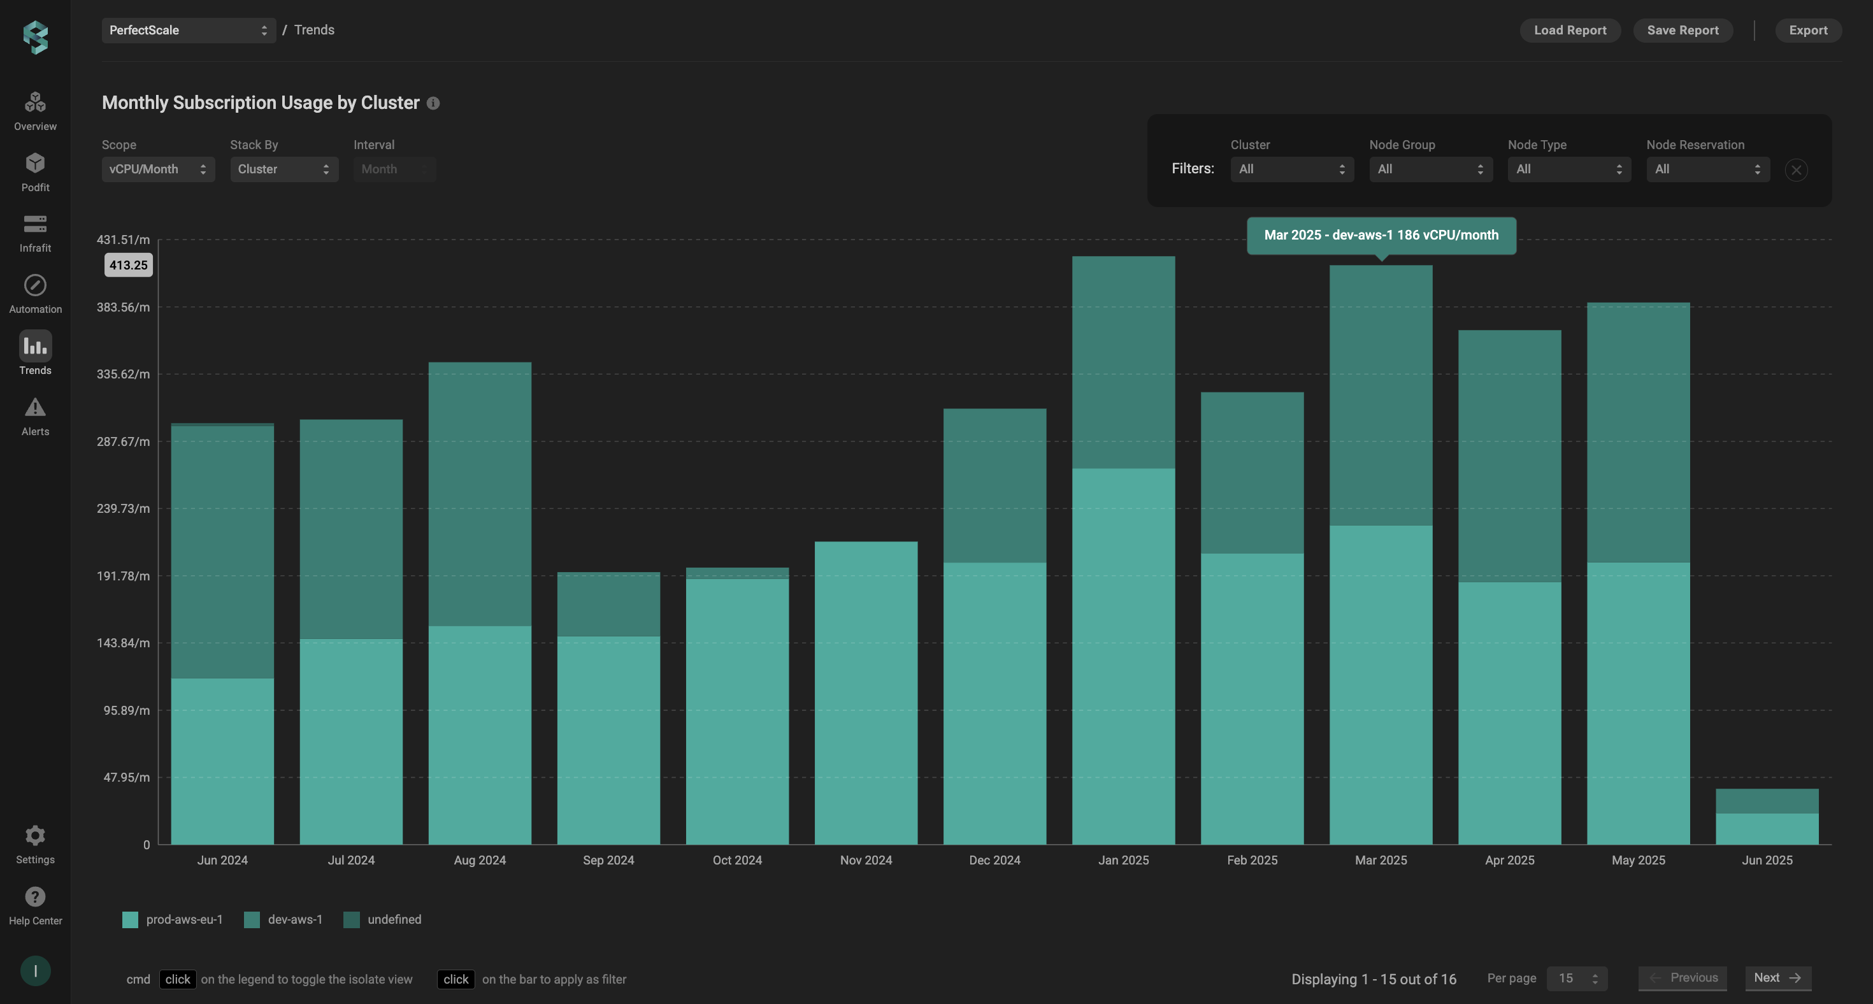Screen dimensions: 1873x1004
Task: Open the Help Center question icon
Action: 35,896
